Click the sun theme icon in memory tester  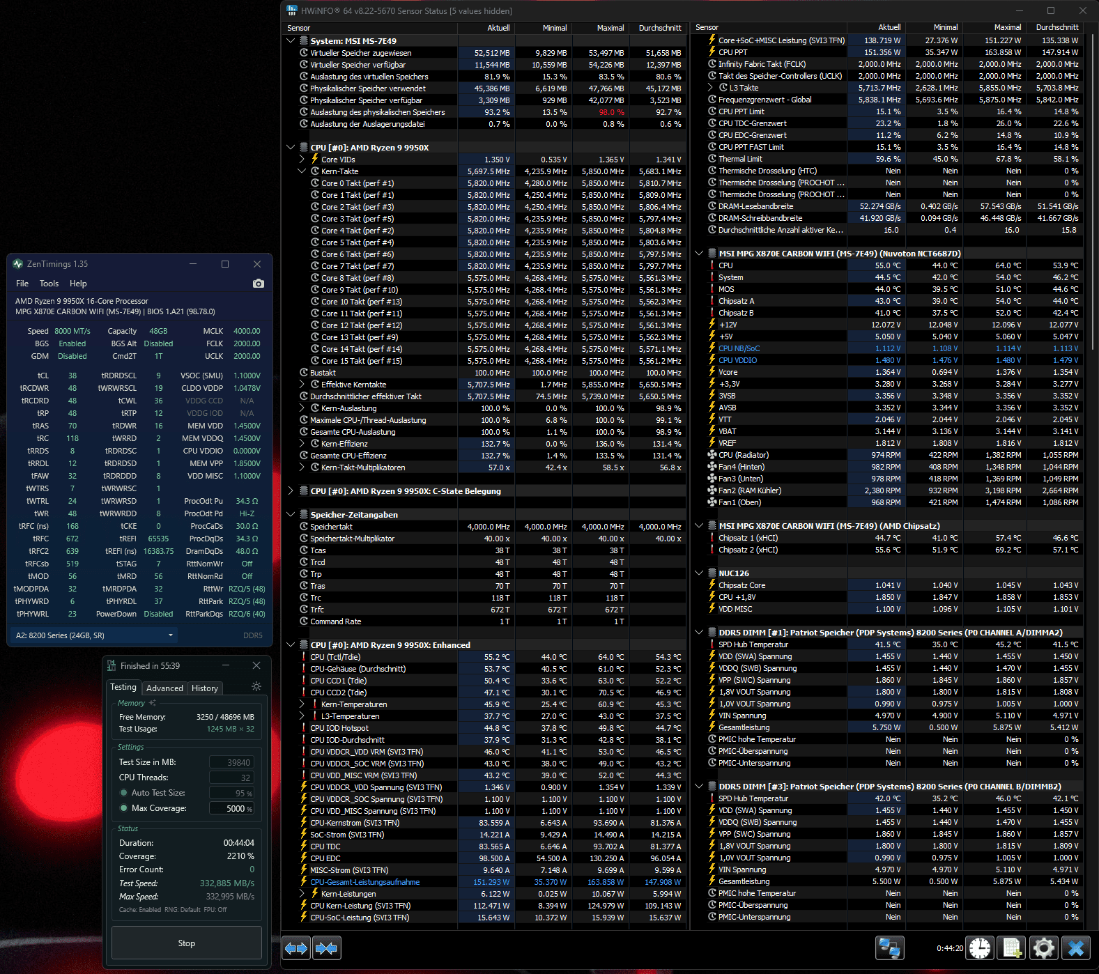pos(256,686)
